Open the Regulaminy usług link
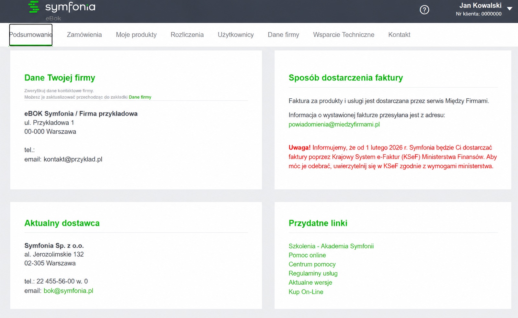This screenshot has width=518, height=318. [x=313, y=273]
